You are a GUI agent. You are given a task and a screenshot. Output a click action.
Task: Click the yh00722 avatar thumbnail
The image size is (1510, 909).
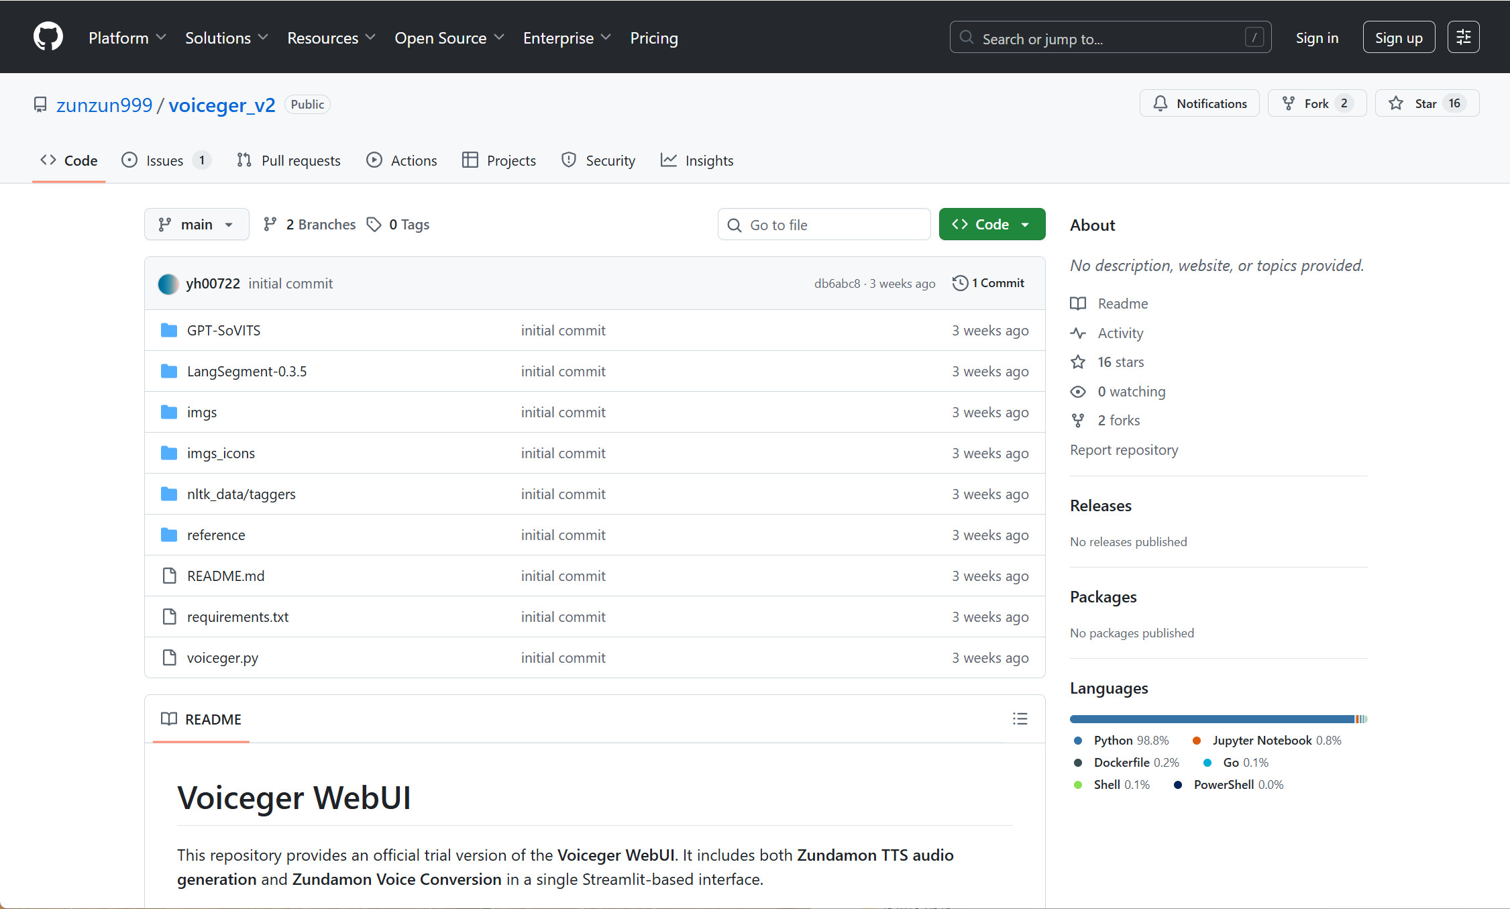pos(168,284)
